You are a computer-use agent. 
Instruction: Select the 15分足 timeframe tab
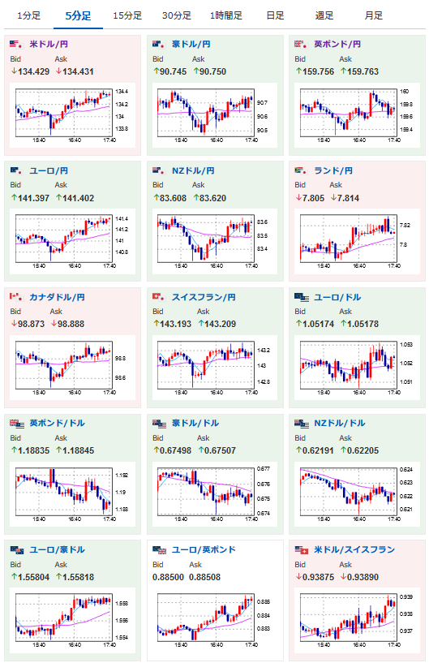pyautogui.click(x=127, y=16)
